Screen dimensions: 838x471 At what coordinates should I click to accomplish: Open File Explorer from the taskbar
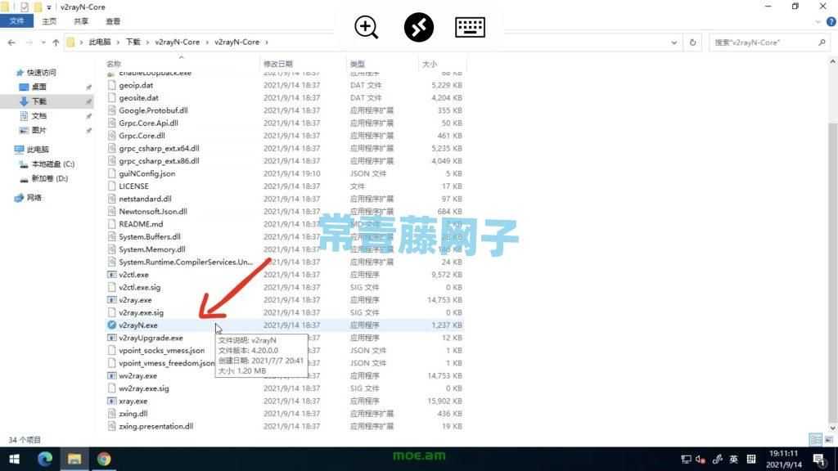coord(74,459)
